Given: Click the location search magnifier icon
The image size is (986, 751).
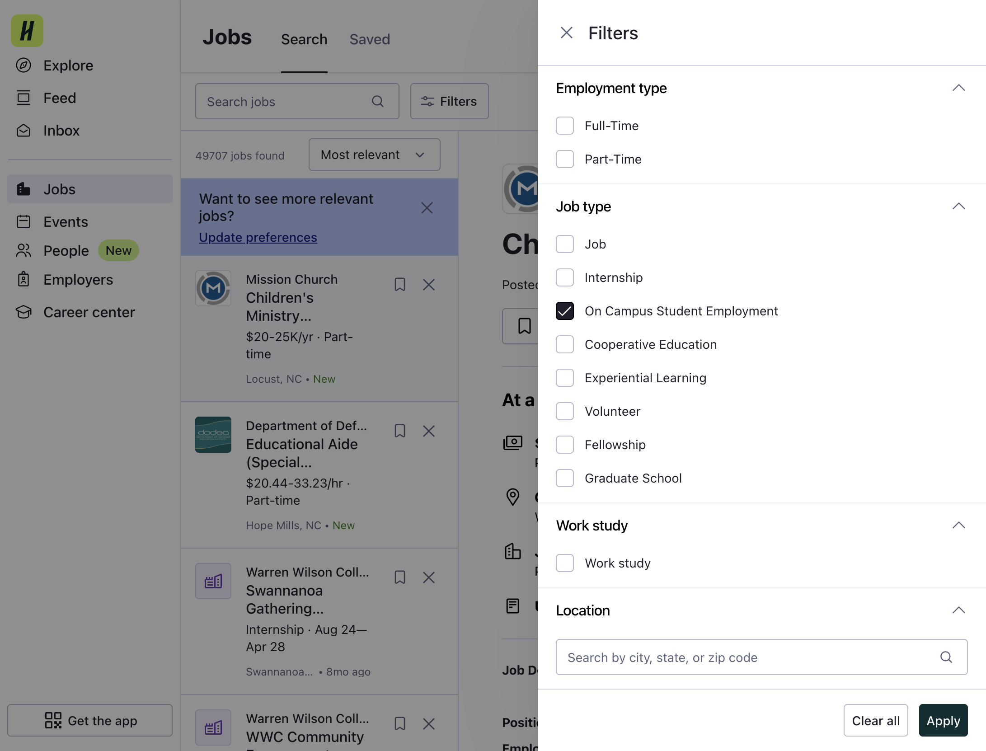Looking at the screenshot, I should point(946,657).
